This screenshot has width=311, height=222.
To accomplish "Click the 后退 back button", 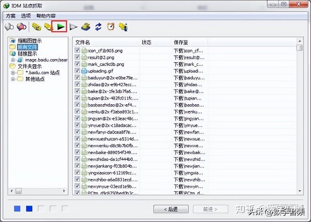I will [x=171, y=209].
